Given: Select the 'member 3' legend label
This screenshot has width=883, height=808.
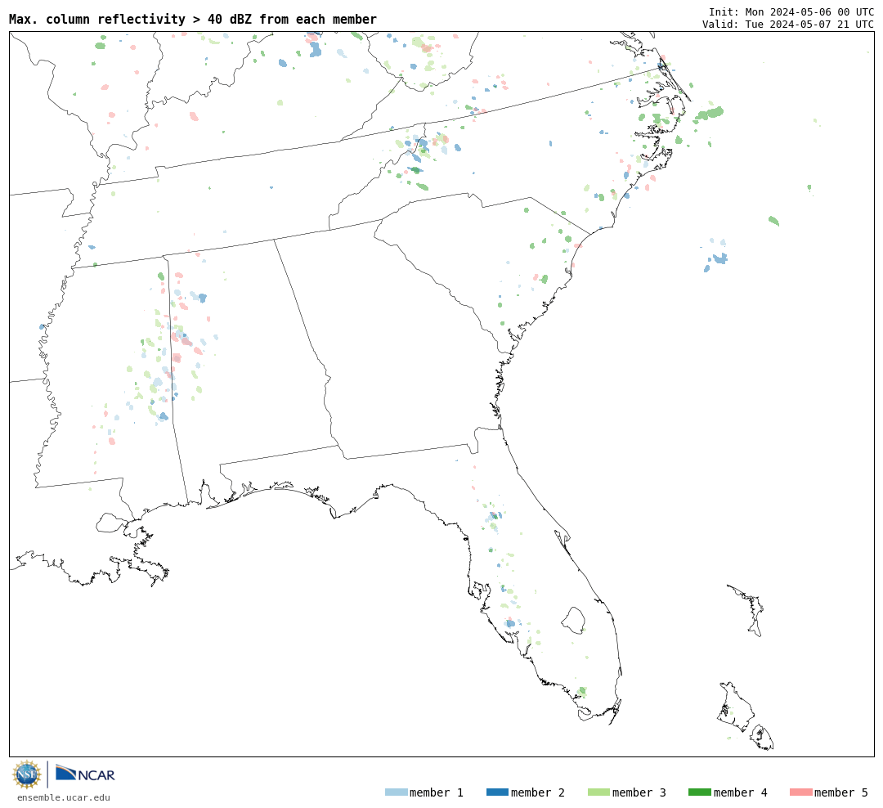Looking at the screenshot, I should 639,792.
